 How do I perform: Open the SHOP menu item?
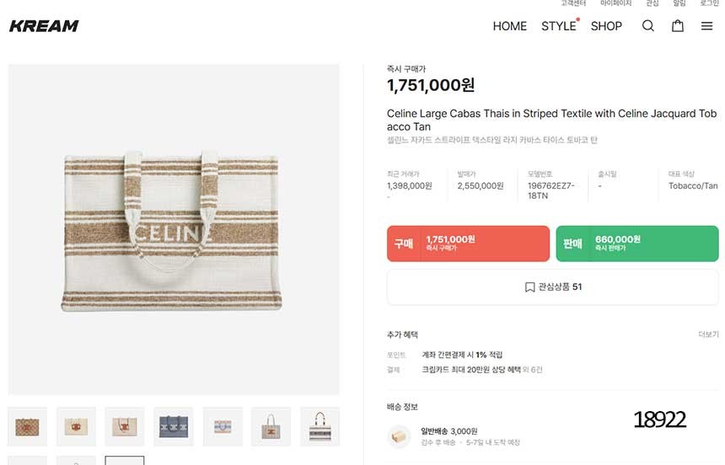coord(606,26)
